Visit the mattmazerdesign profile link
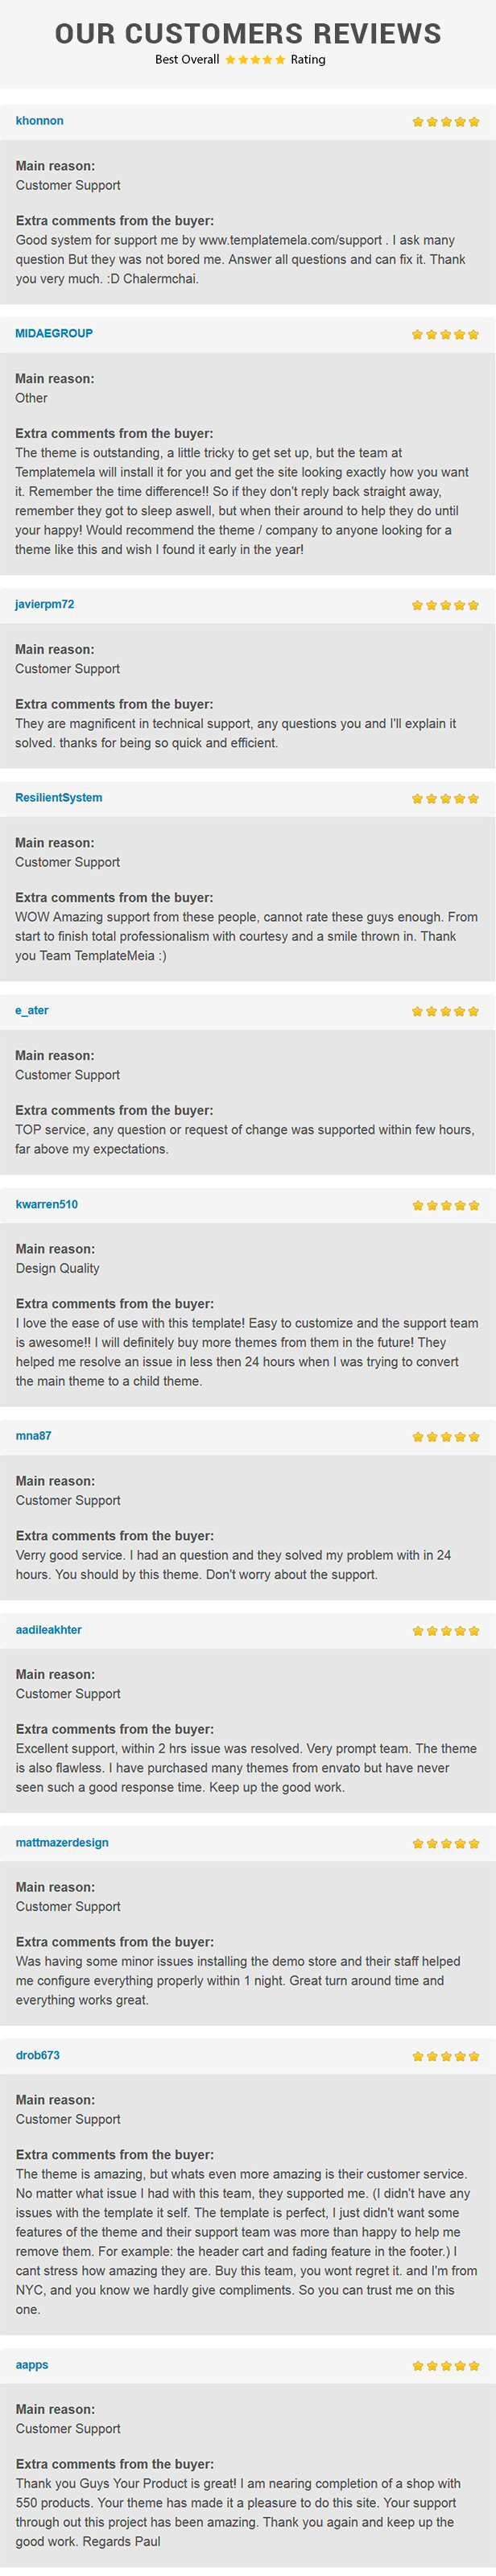Viewport: 496px width, 2576px height. click(62, 1843)
